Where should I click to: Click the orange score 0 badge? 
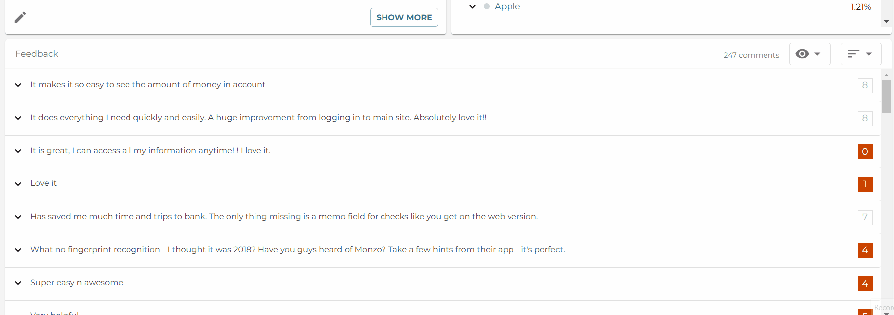click(x=865, y=152)
